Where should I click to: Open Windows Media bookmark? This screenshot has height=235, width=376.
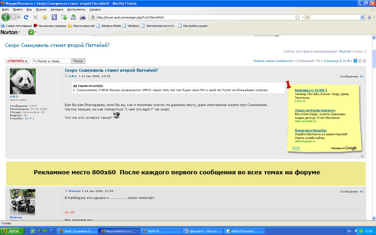click(x=109, y=26)
